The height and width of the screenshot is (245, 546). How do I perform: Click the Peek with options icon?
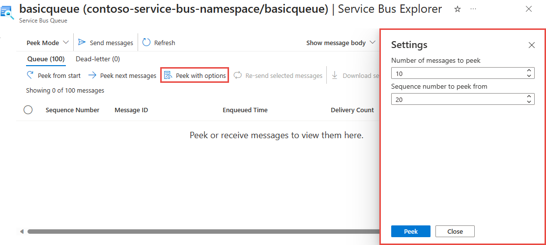pos(168,75)
